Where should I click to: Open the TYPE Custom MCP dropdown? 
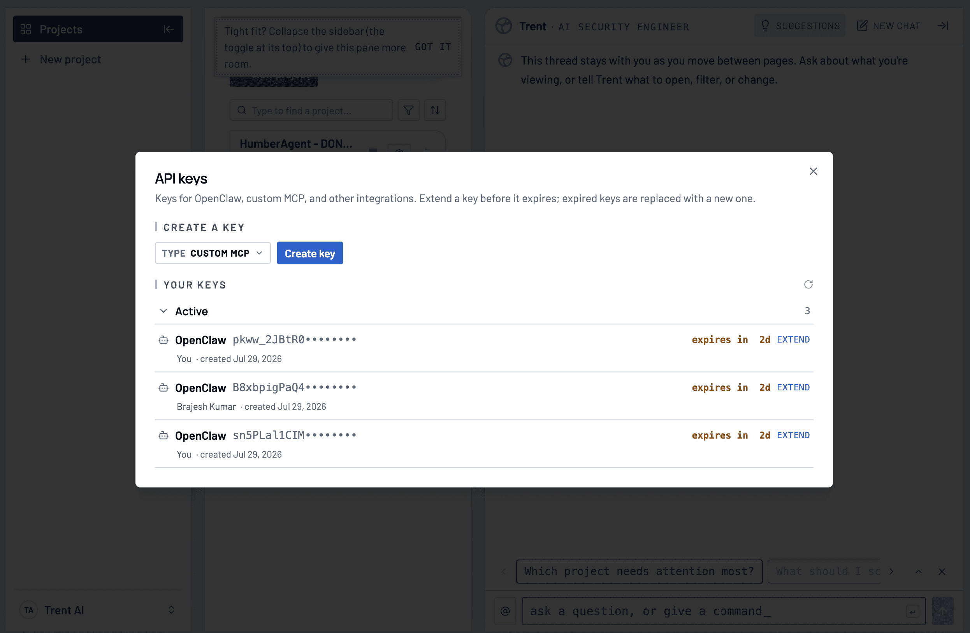click(213, 253)
